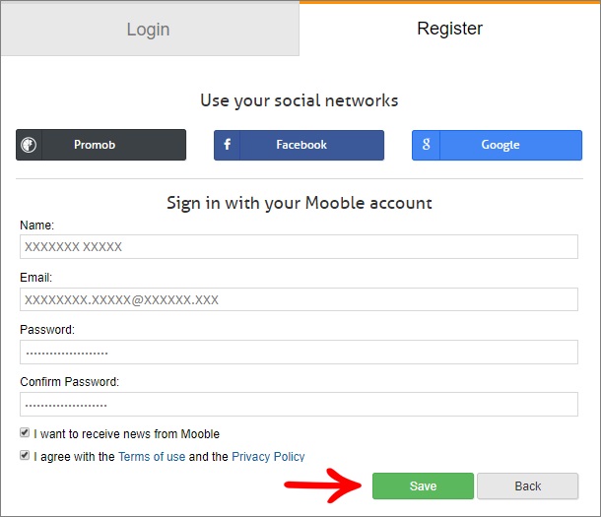This screenshot has width=601, height=517.
Task: Focus the Name input field
Action: [x=299, y=246]
